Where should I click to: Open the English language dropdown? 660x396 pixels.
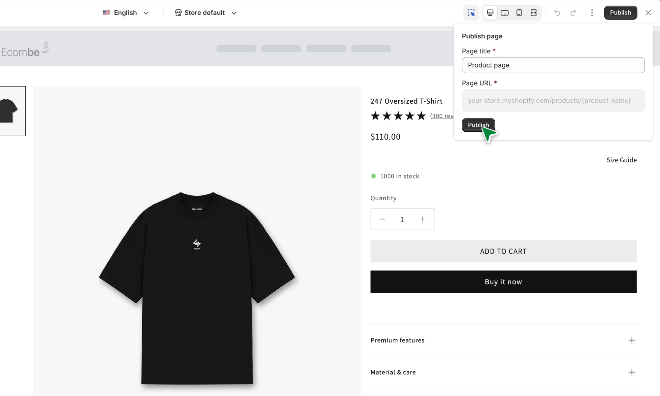[x=126, y=13]
